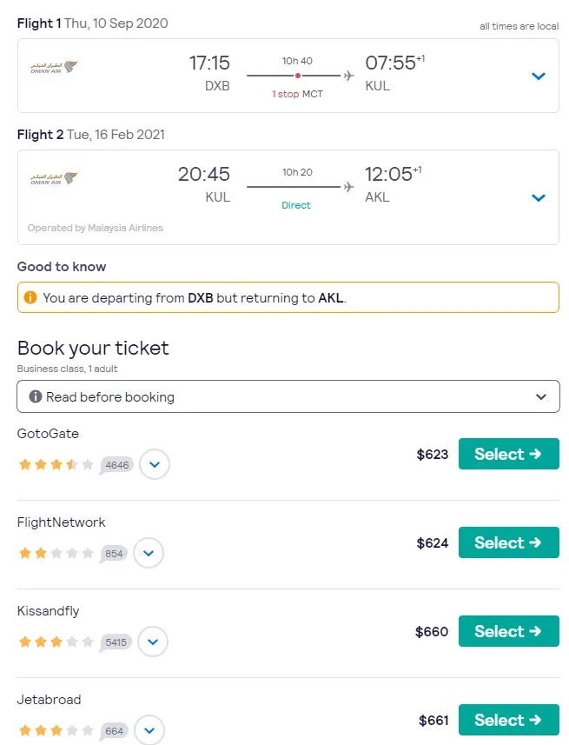The width and height of the screenshot is (569, 745).
Task: Expand Jetabroad provider details chevron
Action: (149, 730)
